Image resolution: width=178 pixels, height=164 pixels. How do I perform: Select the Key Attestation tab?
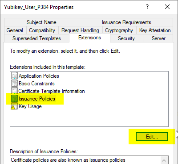(155, 30)
